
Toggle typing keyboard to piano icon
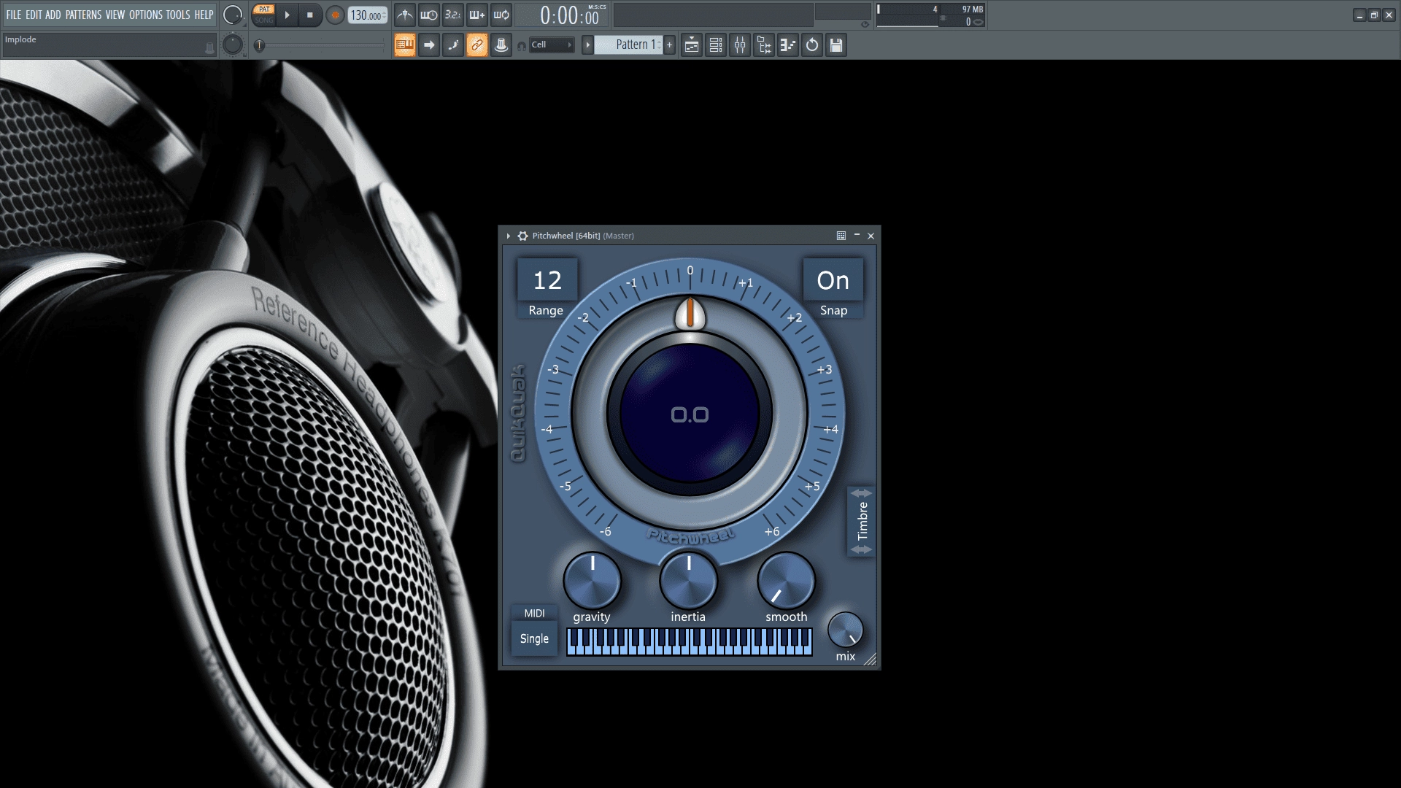pyautogui.click(x=405, y=45)
